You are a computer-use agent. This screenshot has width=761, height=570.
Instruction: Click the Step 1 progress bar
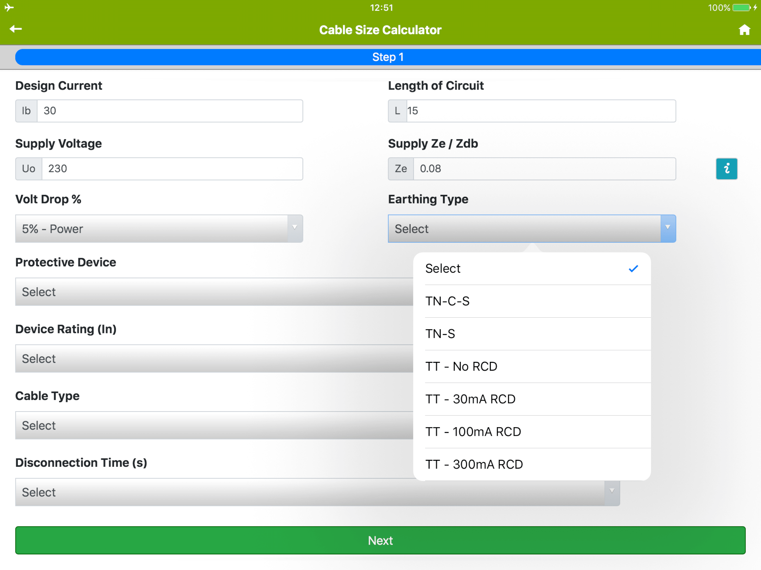[388, 57]
